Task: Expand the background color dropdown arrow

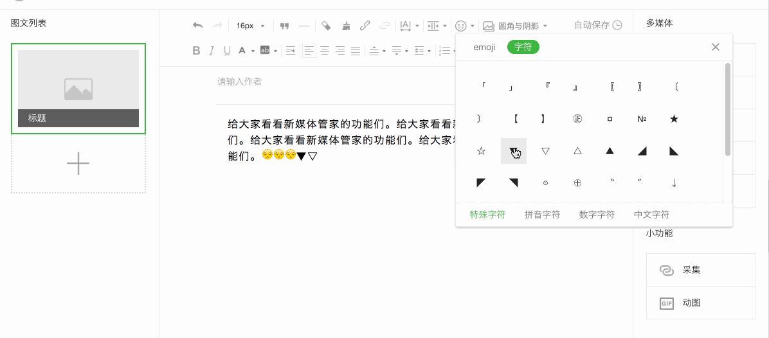Action: [x=276, y=51]
